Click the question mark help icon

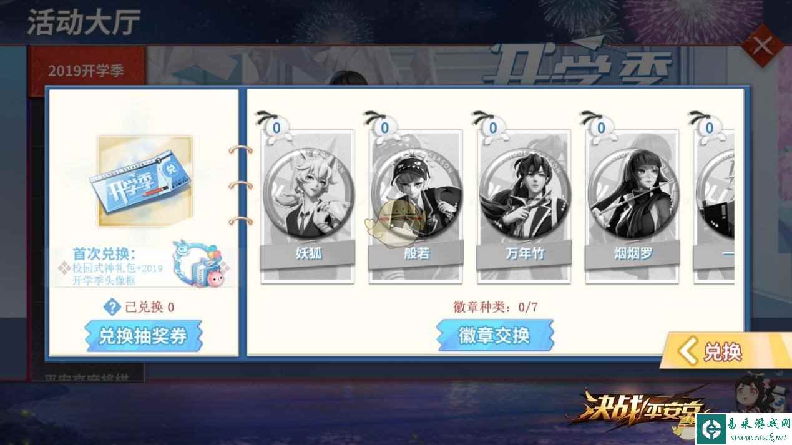coord(112,306)
